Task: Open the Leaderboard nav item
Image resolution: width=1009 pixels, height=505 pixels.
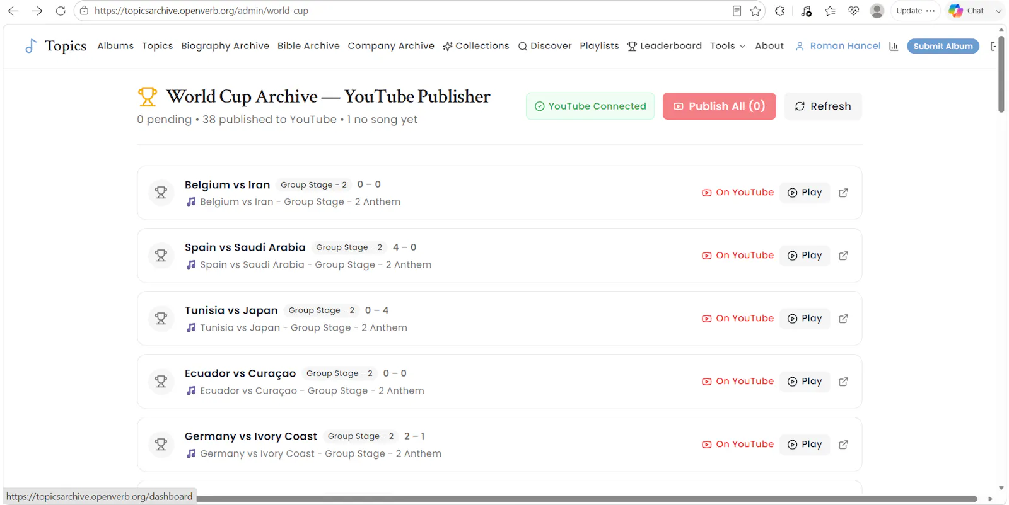Action: point(665,46)
